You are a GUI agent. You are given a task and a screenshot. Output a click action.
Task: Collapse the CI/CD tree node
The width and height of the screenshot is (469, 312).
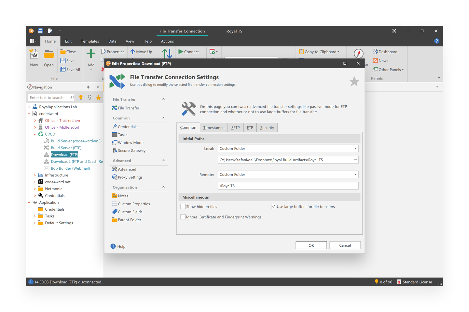(35, 134)
